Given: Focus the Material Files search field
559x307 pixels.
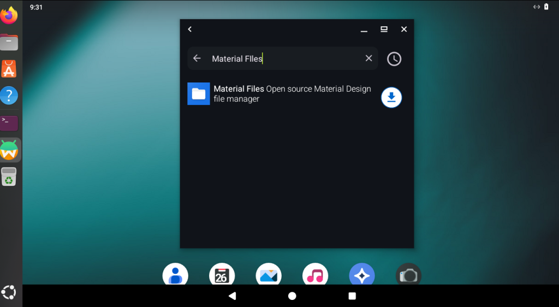Looking at the screenshot, I should click(x=284, y=58).
